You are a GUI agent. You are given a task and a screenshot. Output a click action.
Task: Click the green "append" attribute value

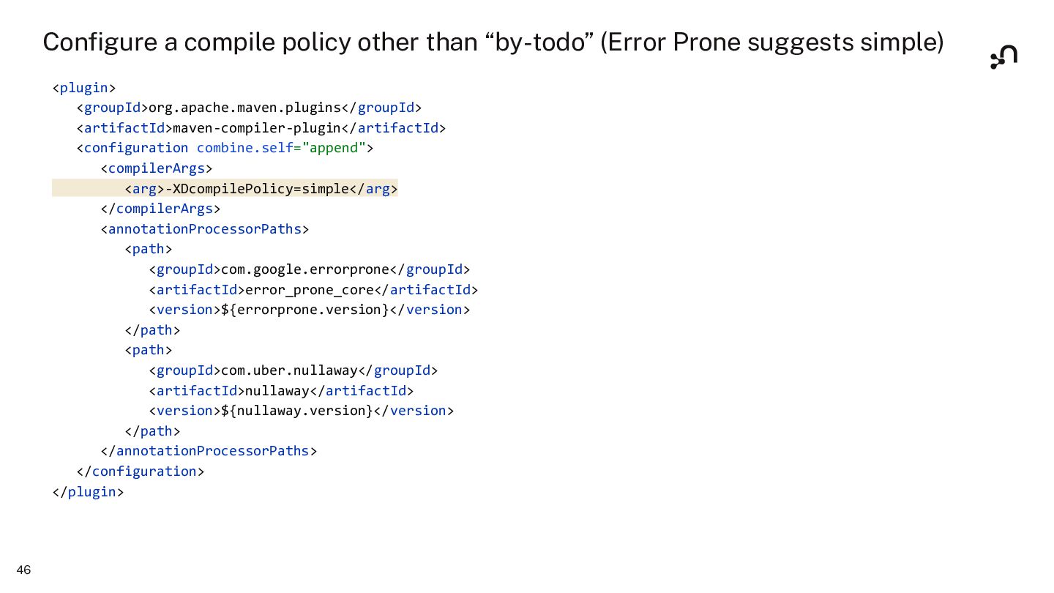coord(337,149)
